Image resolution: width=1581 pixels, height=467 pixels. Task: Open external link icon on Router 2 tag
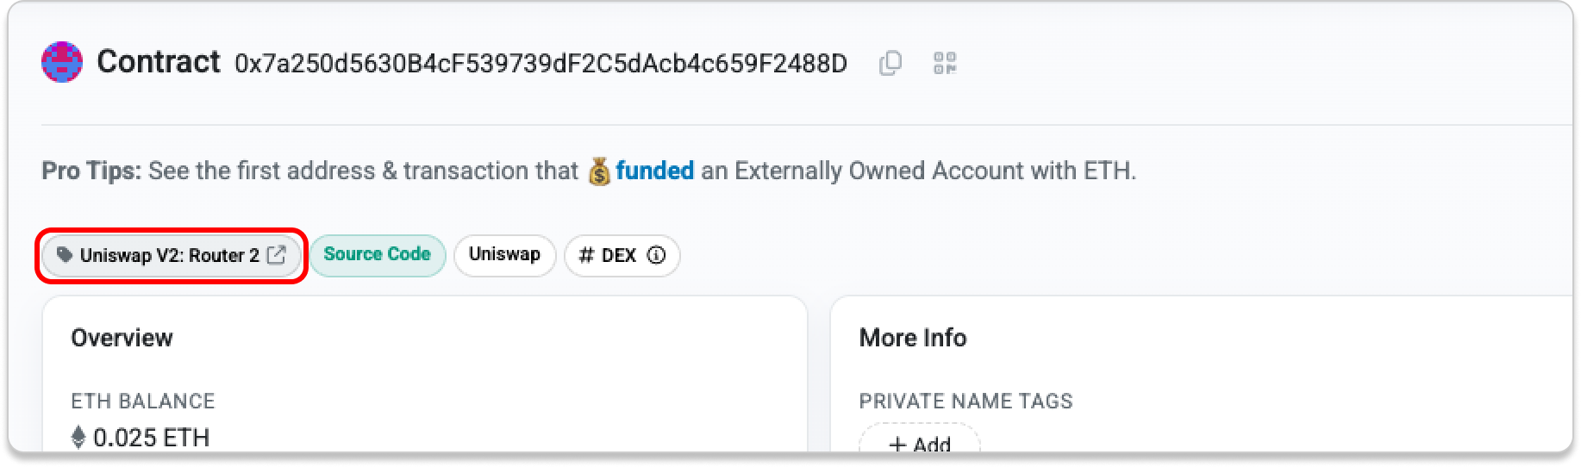click(276, 255)
